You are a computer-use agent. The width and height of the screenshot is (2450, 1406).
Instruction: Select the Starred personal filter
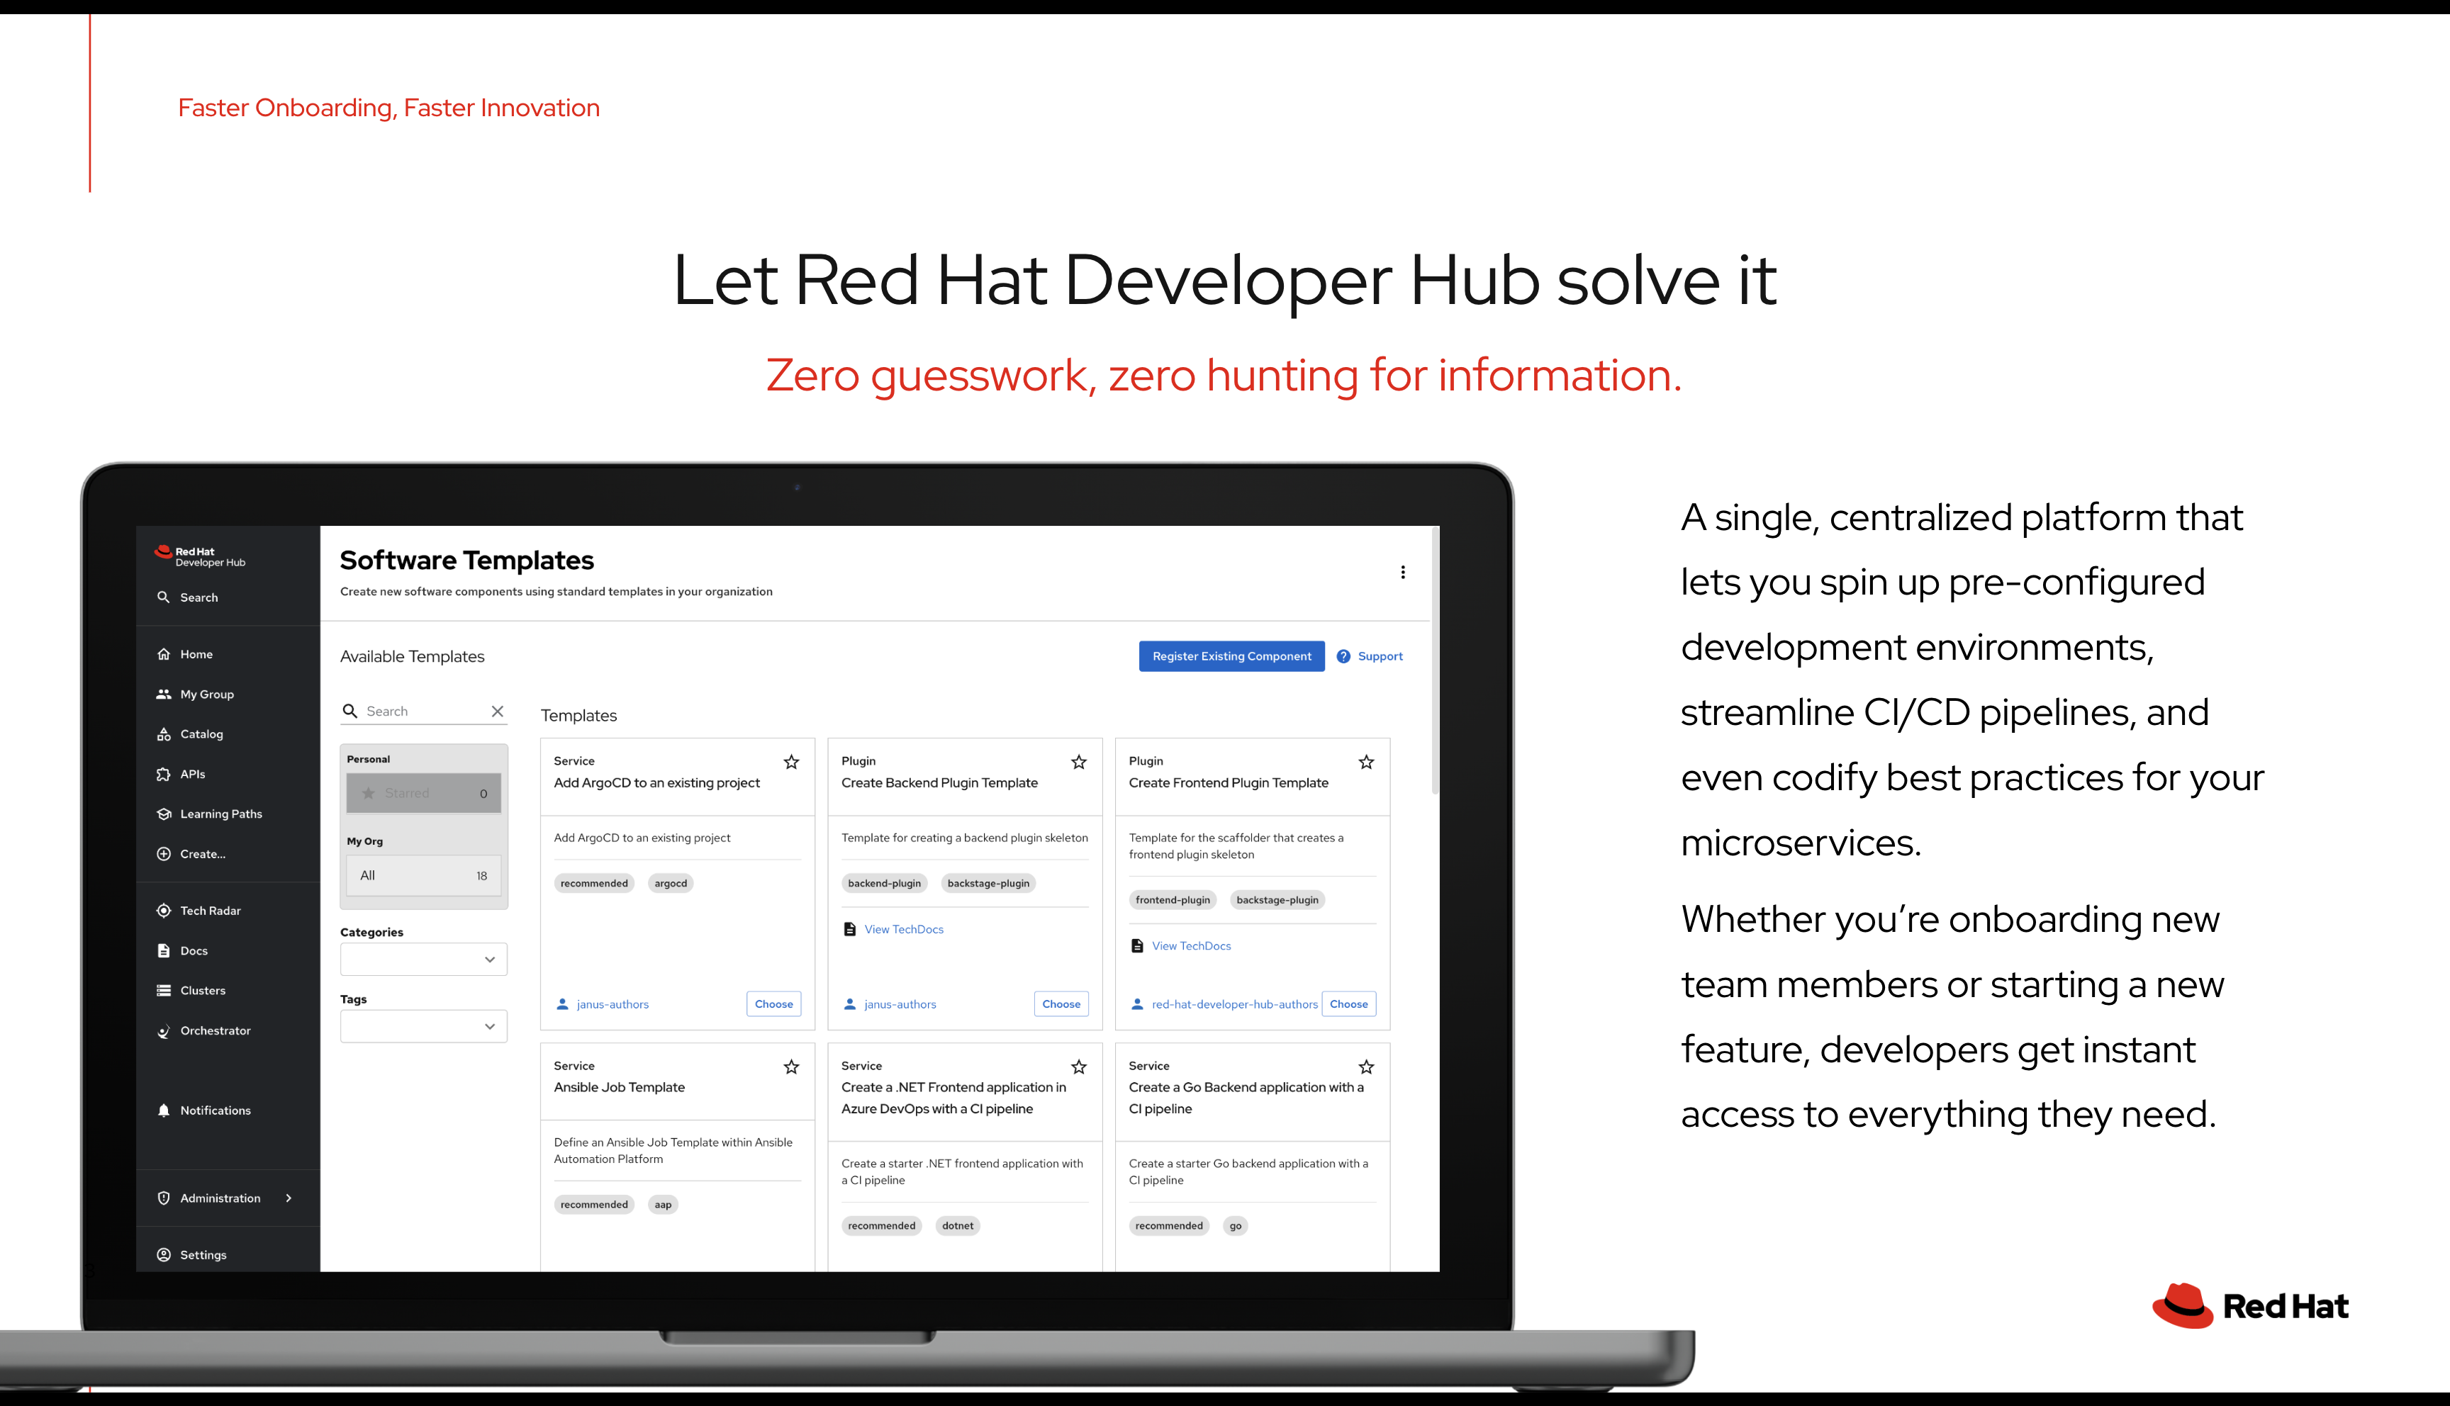pyautogui.click(x=424, y=794)
